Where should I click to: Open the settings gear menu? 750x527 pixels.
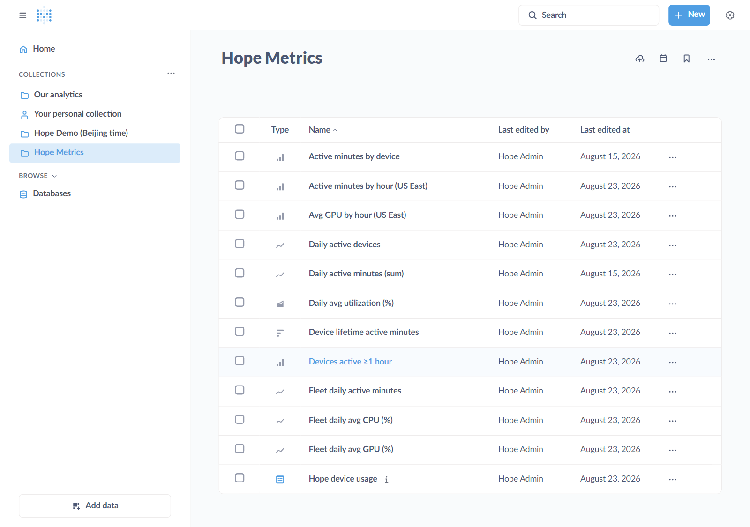(730, 15)
